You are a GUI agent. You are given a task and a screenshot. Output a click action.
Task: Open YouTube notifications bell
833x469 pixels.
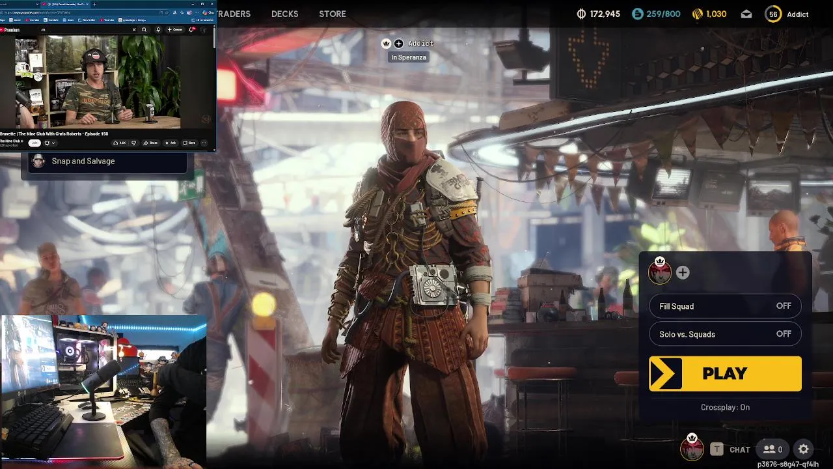point(192,30)
